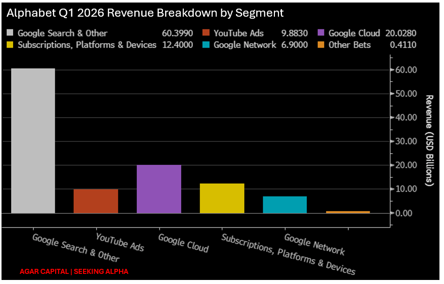Select the purple Google Cloud bar
444x284 pixels.
159,189
